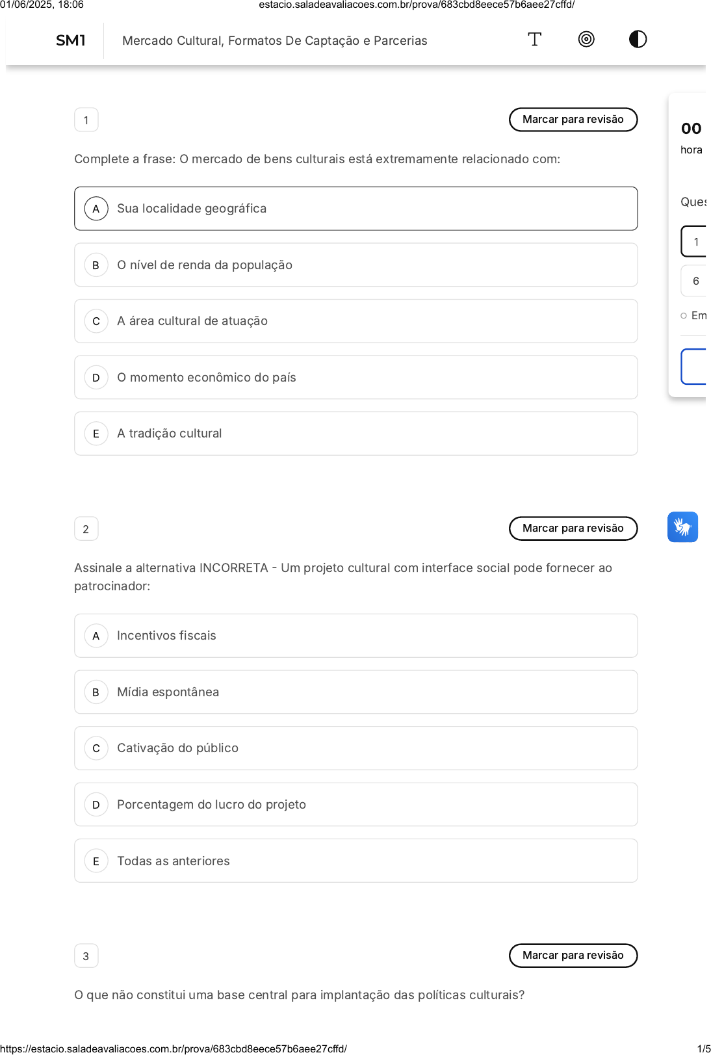Select option B O nível de renda

click(355, 265)
